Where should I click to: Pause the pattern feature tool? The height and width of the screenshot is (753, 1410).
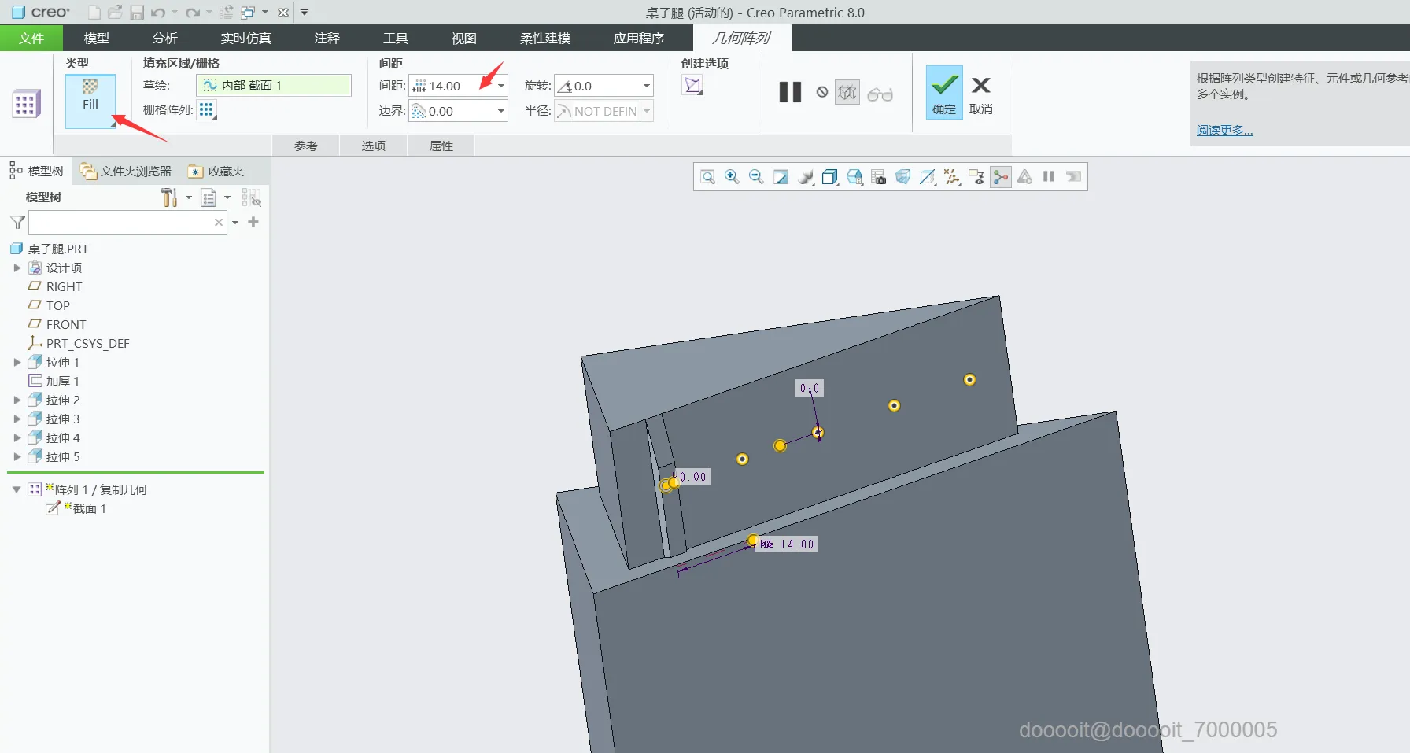tap(790, 93)
